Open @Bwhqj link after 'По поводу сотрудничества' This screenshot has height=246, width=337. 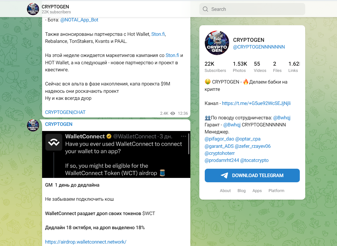pos(282,118)
